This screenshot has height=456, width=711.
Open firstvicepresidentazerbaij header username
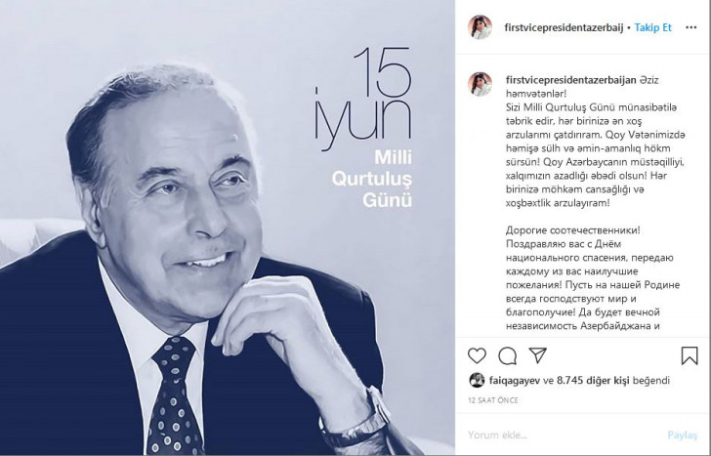(564, 27)
